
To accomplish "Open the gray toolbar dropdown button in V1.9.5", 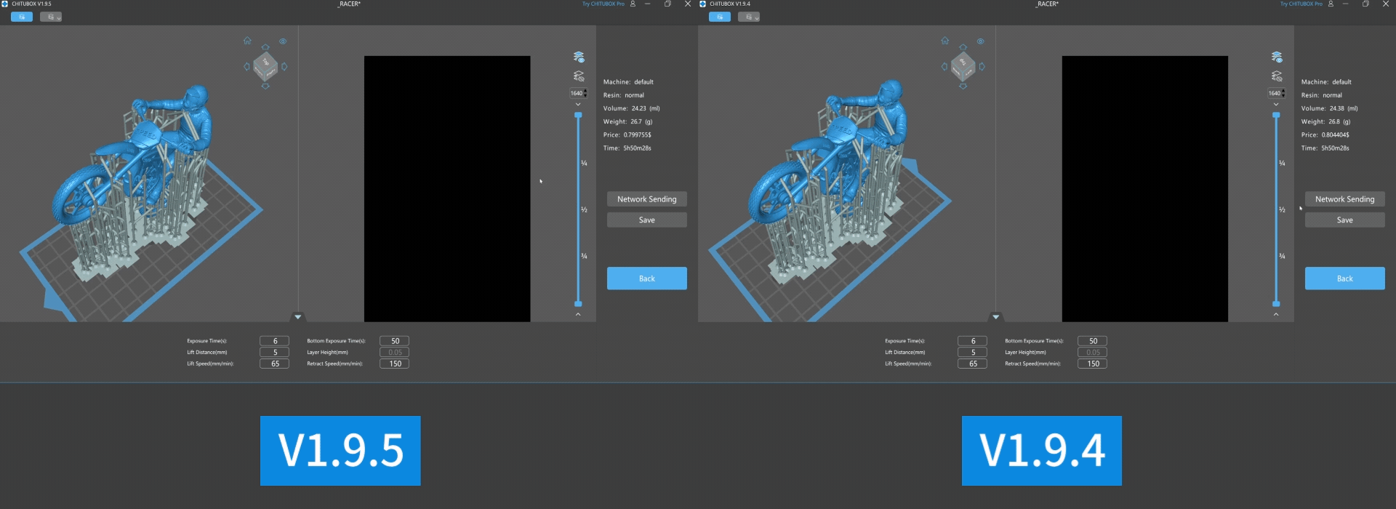I will [51, 17].
